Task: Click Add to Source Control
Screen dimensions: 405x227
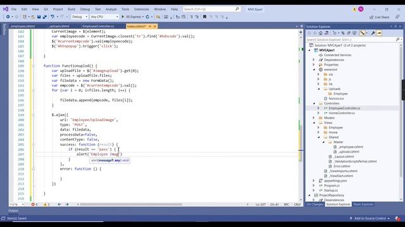Action: (x=370, y=219)
